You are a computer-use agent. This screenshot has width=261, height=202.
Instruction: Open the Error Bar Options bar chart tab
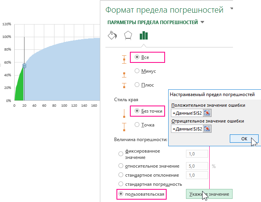[144, 36]
